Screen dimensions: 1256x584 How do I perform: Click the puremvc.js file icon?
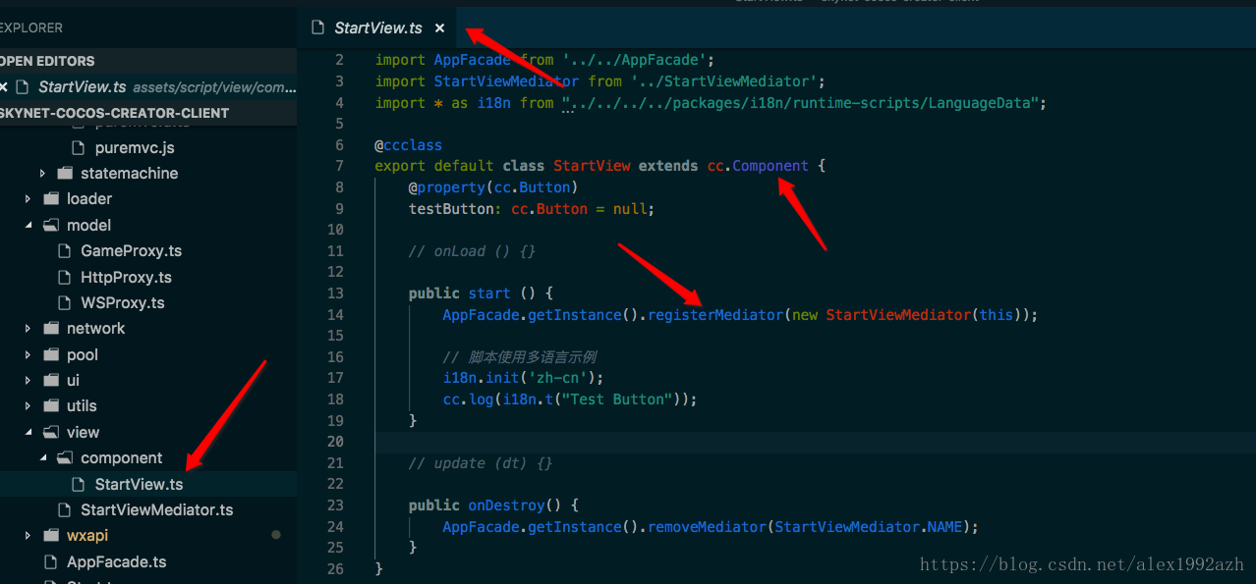(x=79, y=148)
